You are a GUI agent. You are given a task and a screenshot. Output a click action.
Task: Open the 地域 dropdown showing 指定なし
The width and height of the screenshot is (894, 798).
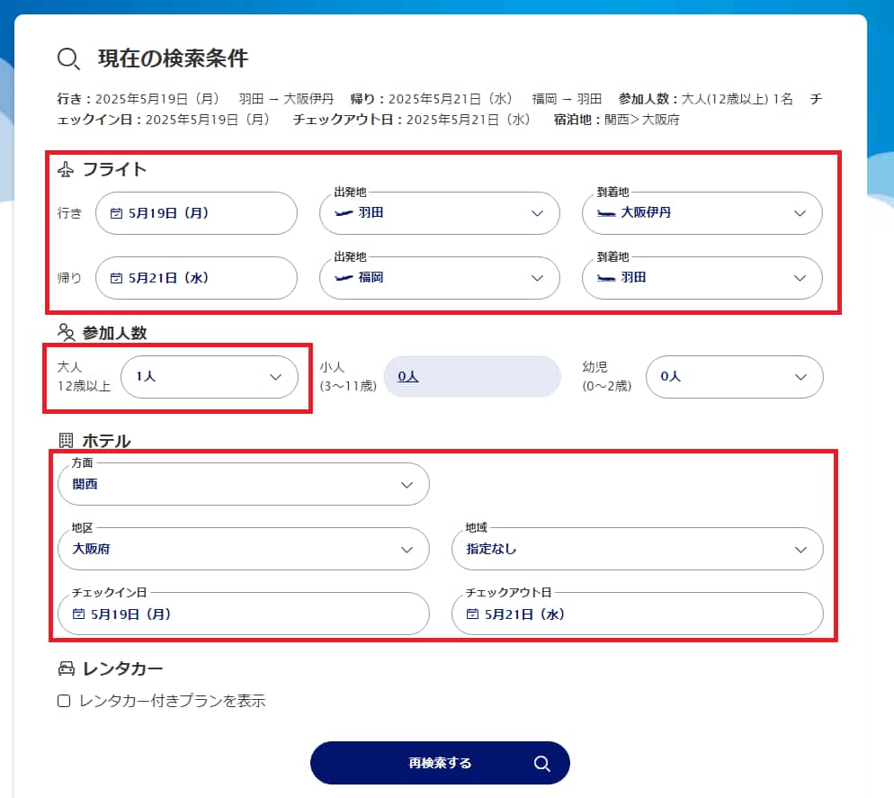[637, 549]
